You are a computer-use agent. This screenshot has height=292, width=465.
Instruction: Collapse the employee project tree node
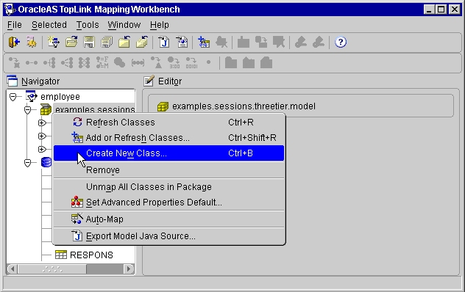(x=13, y=97)
